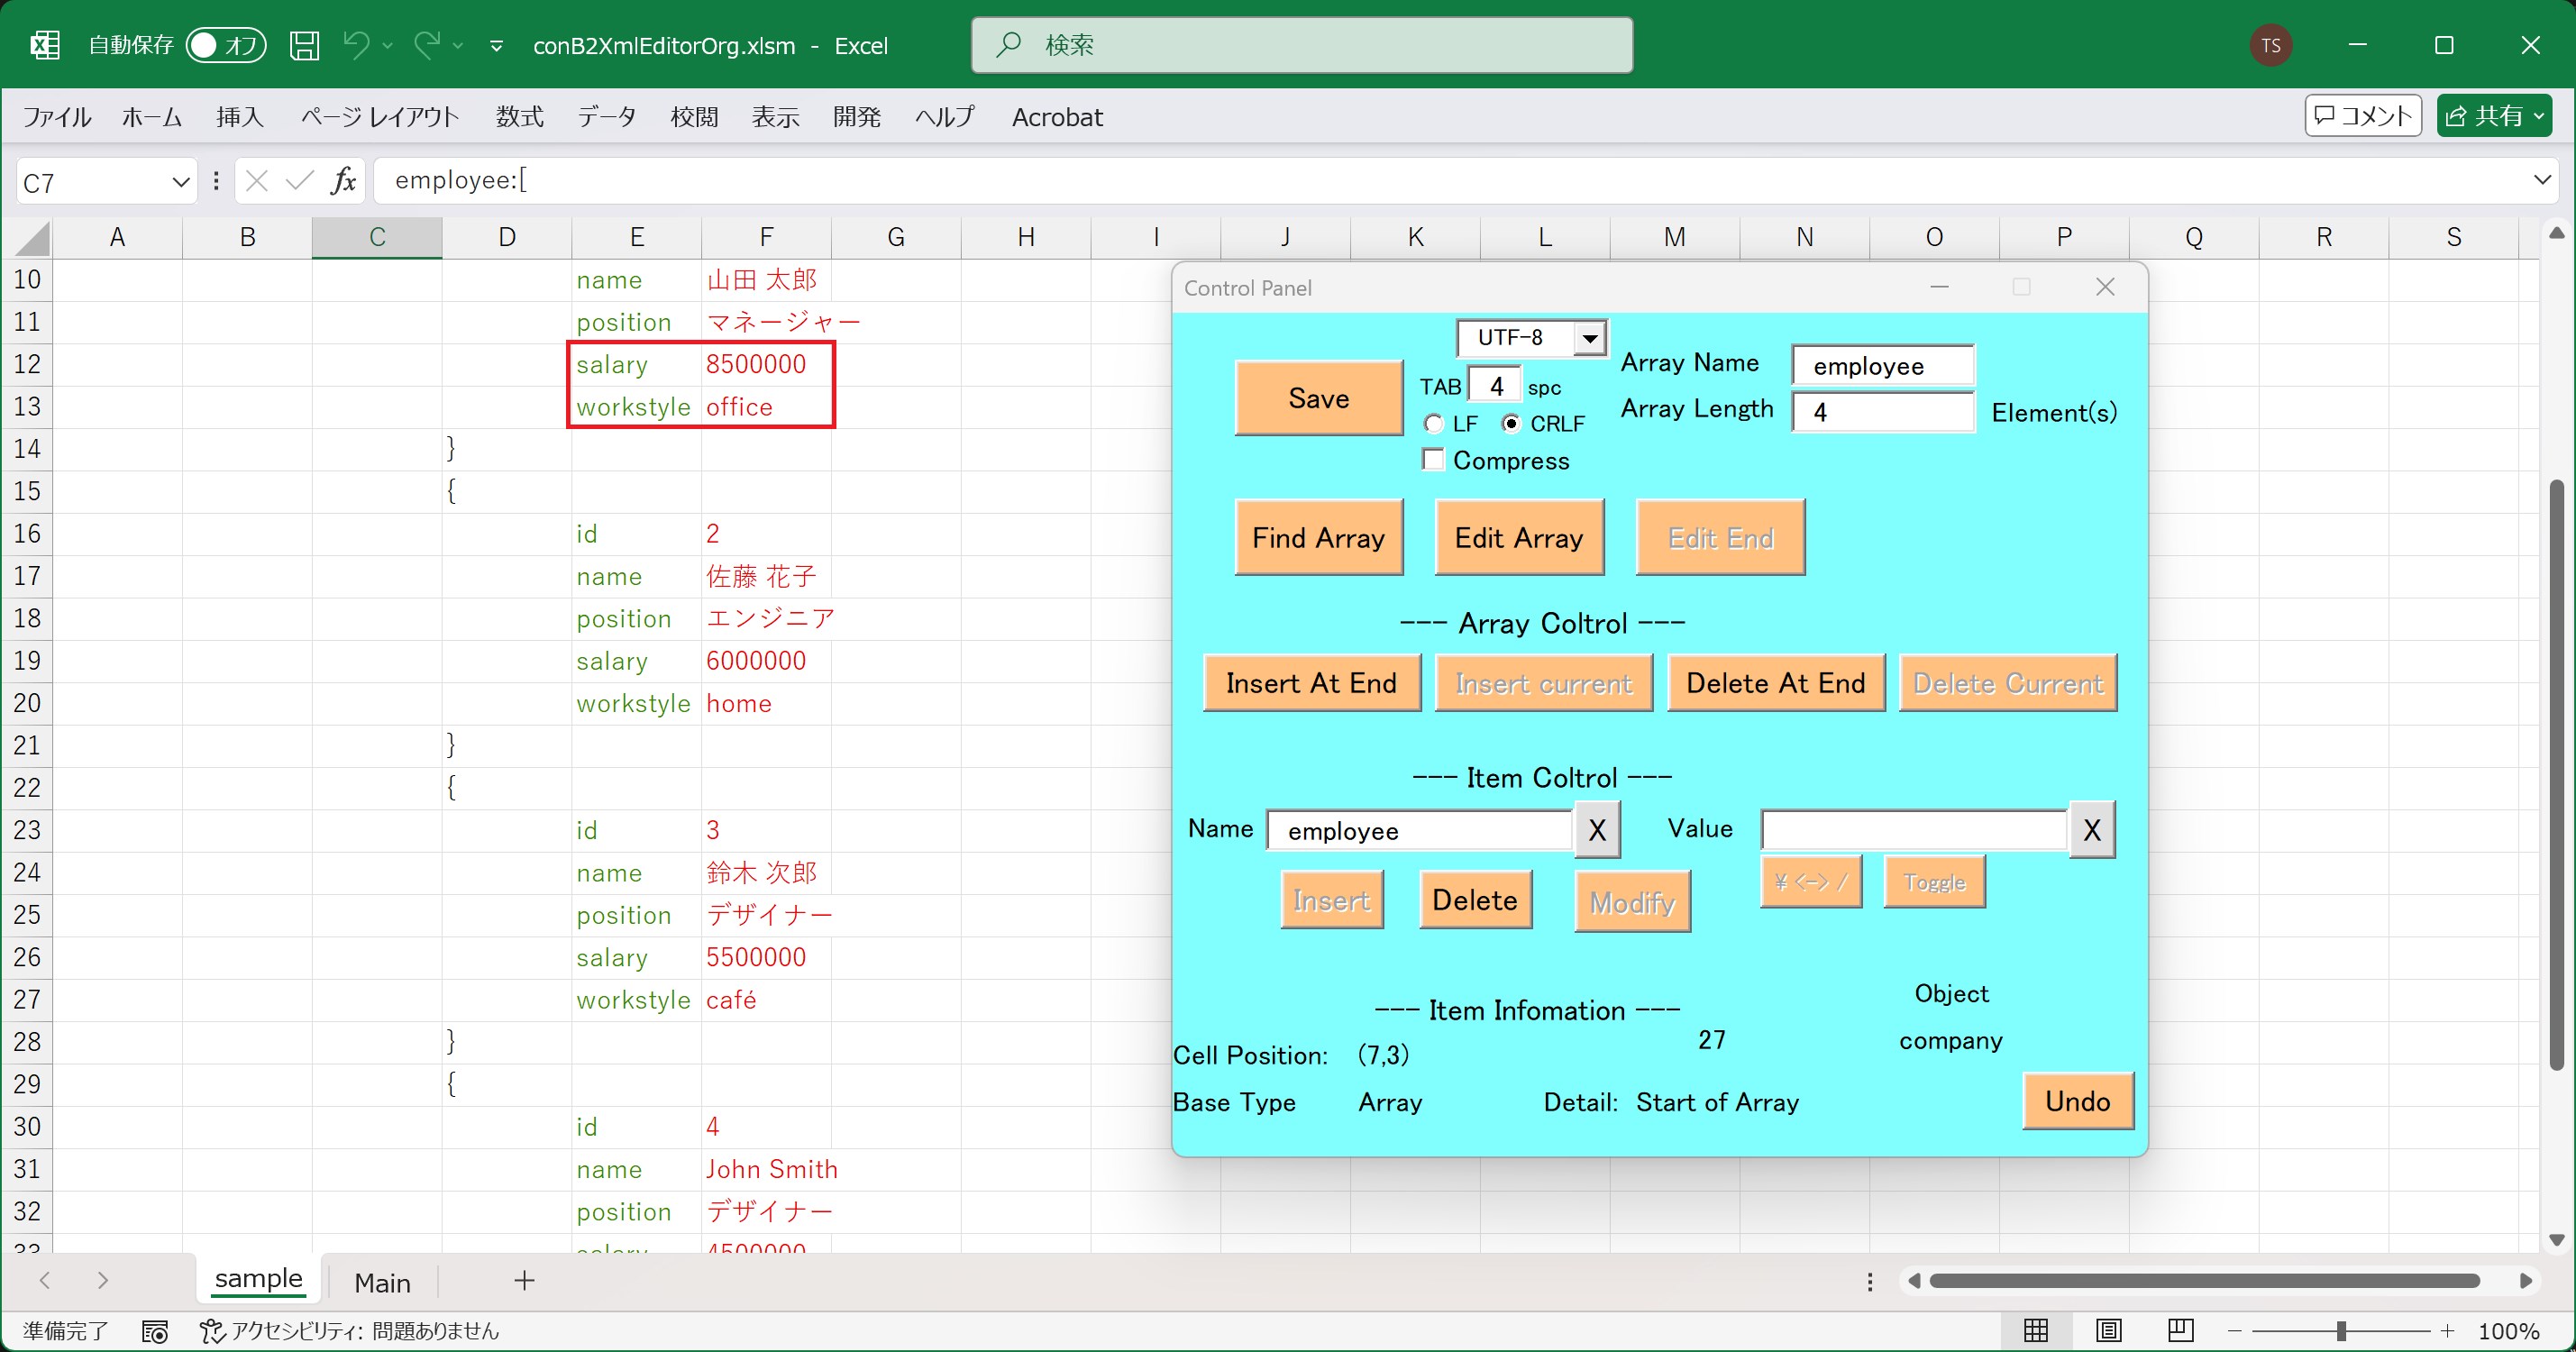Click Normal view grid icon in status bar
Viewport: 2576px width, 1352px height.
tap(2036, 1330)
